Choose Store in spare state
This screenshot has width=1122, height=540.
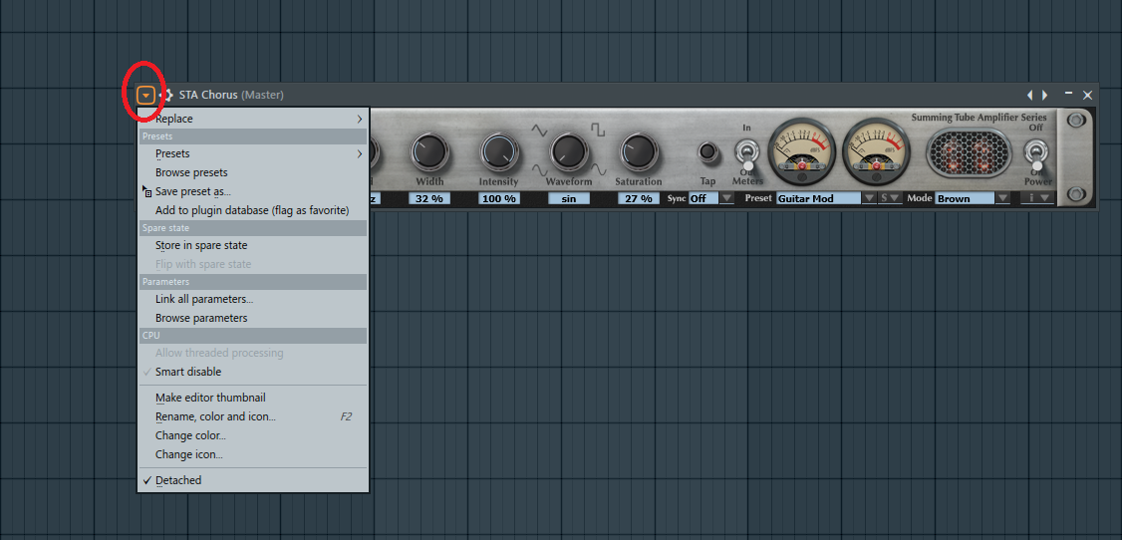pyautogui.click(x=253, y=245)
